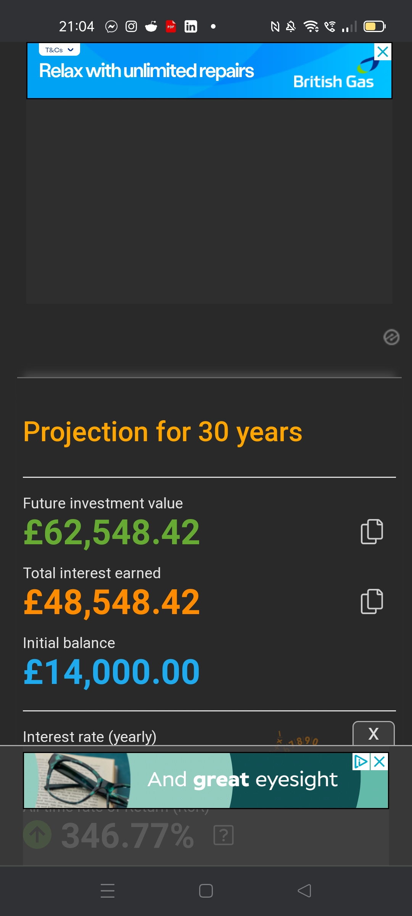The width and height of the screenshot is (412, 916).
Task: Open the Android recent apps menu
Action: [x=108, y=891]
